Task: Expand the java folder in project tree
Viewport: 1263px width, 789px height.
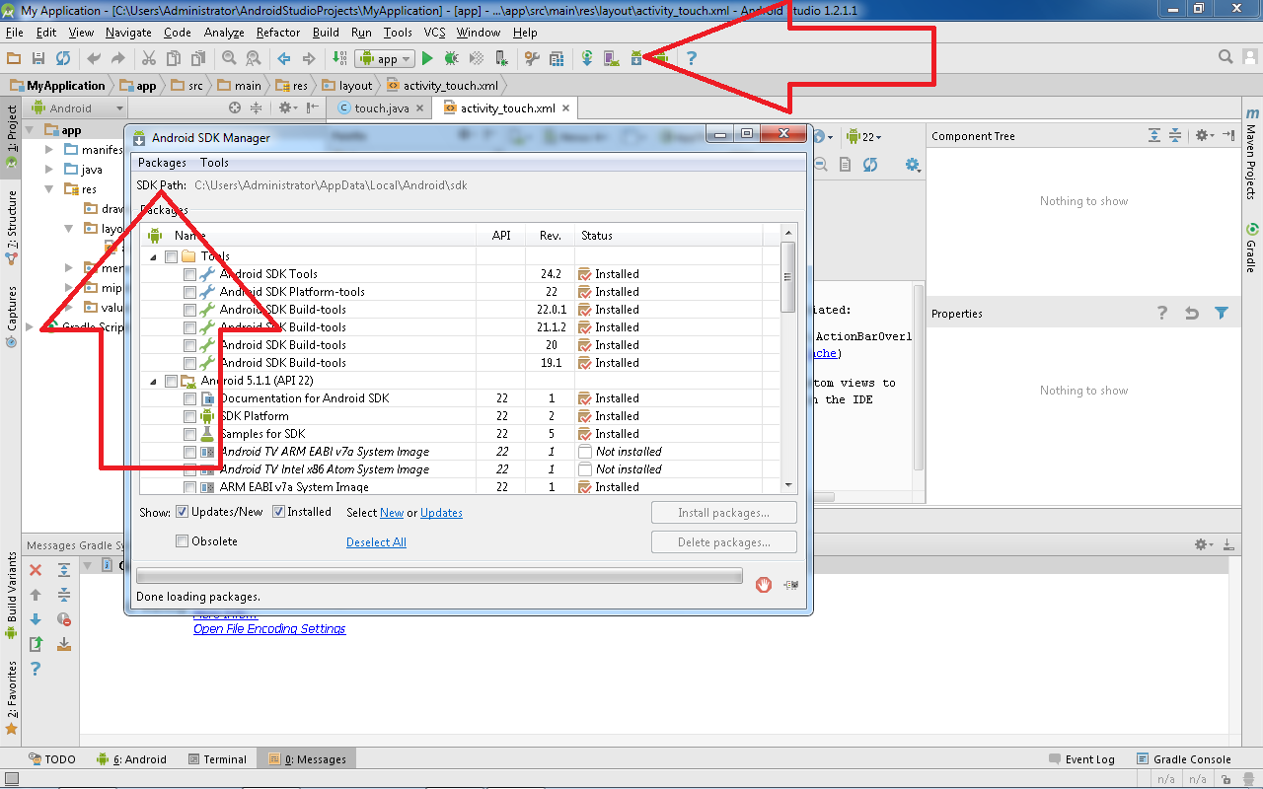Action: point(49,170)
